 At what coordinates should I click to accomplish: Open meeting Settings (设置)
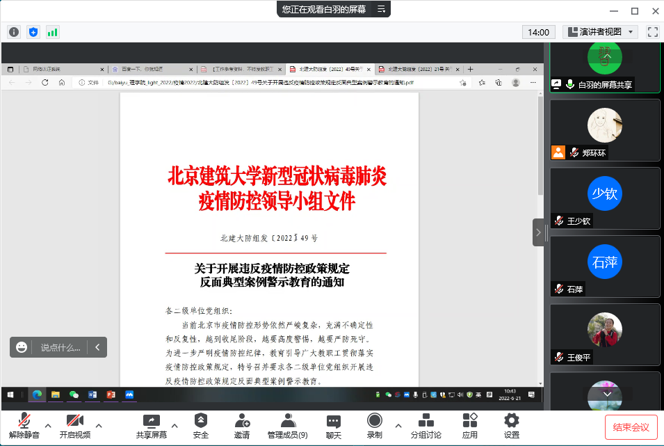(x=512, y=426)
